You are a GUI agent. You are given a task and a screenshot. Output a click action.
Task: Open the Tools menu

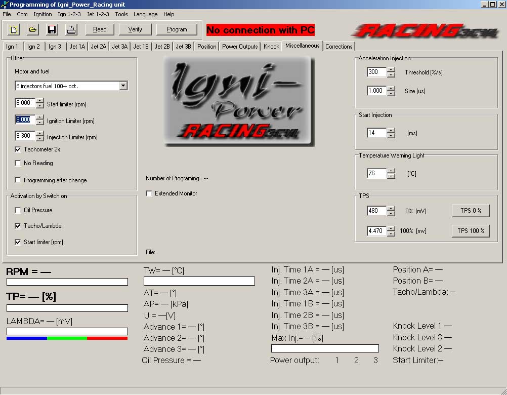coord(121,14)
